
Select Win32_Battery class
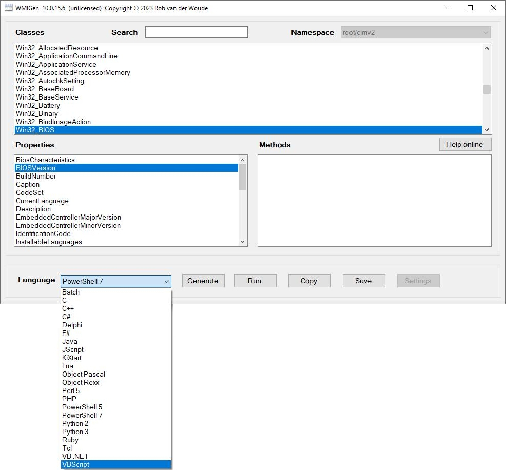click(248, 106)
